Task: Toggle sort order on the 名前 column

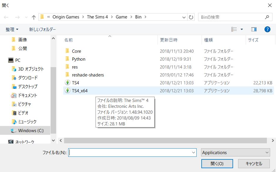Action: (68, 40)
